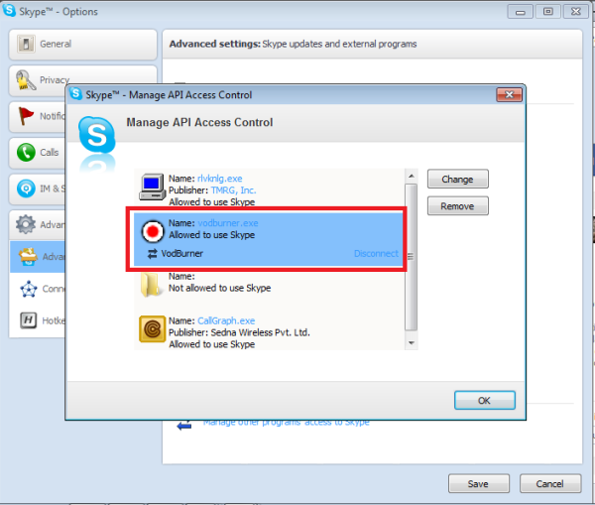Open the Privacy options tab
The image size is (595, 505).
pos(82,80)
